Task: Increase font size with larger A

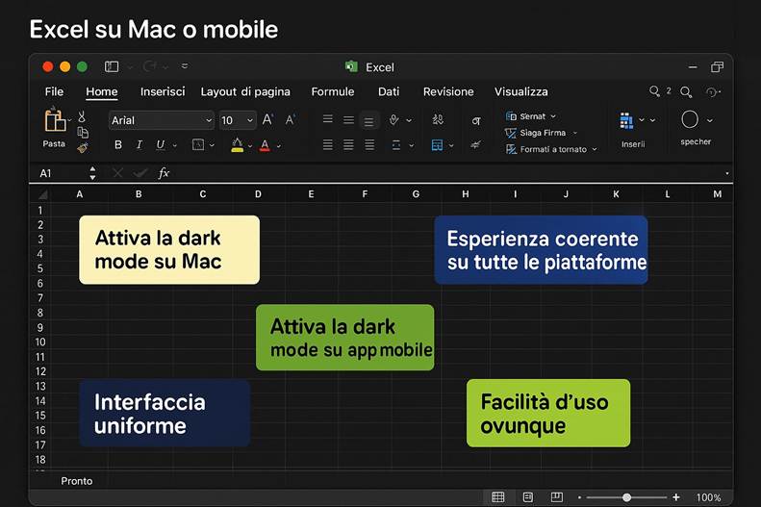Action: 267,119
